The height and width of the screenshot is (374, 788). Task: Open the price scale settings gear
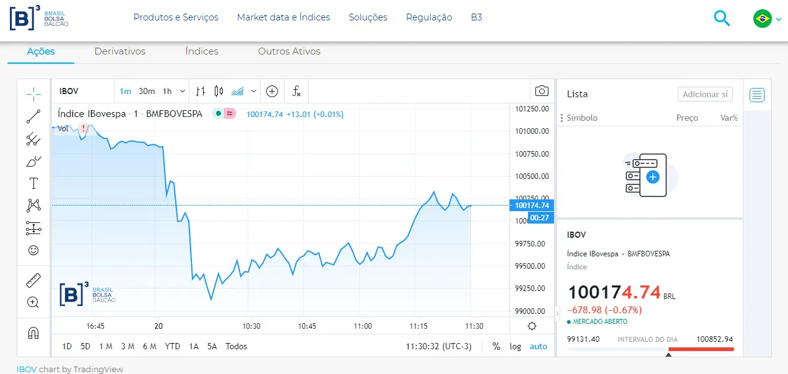point(531,326)
